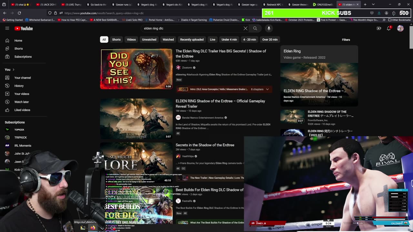Image resolution: width=413 pixels, height=232 pixels.
Task: Click the YouTube logo
Action: pyautogui.click(x=24, y=28)
